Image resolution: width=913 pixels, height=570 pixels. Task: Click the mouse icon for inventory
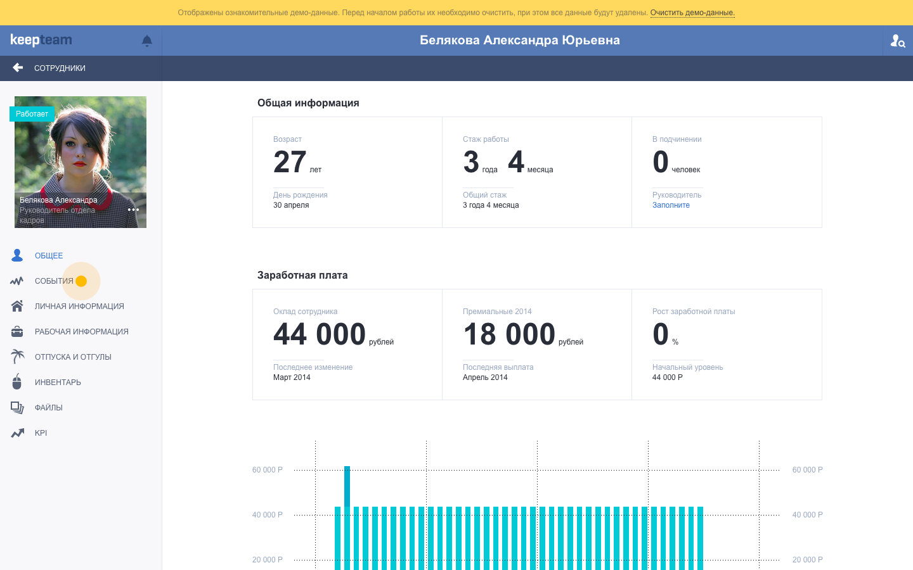(17, 382)
